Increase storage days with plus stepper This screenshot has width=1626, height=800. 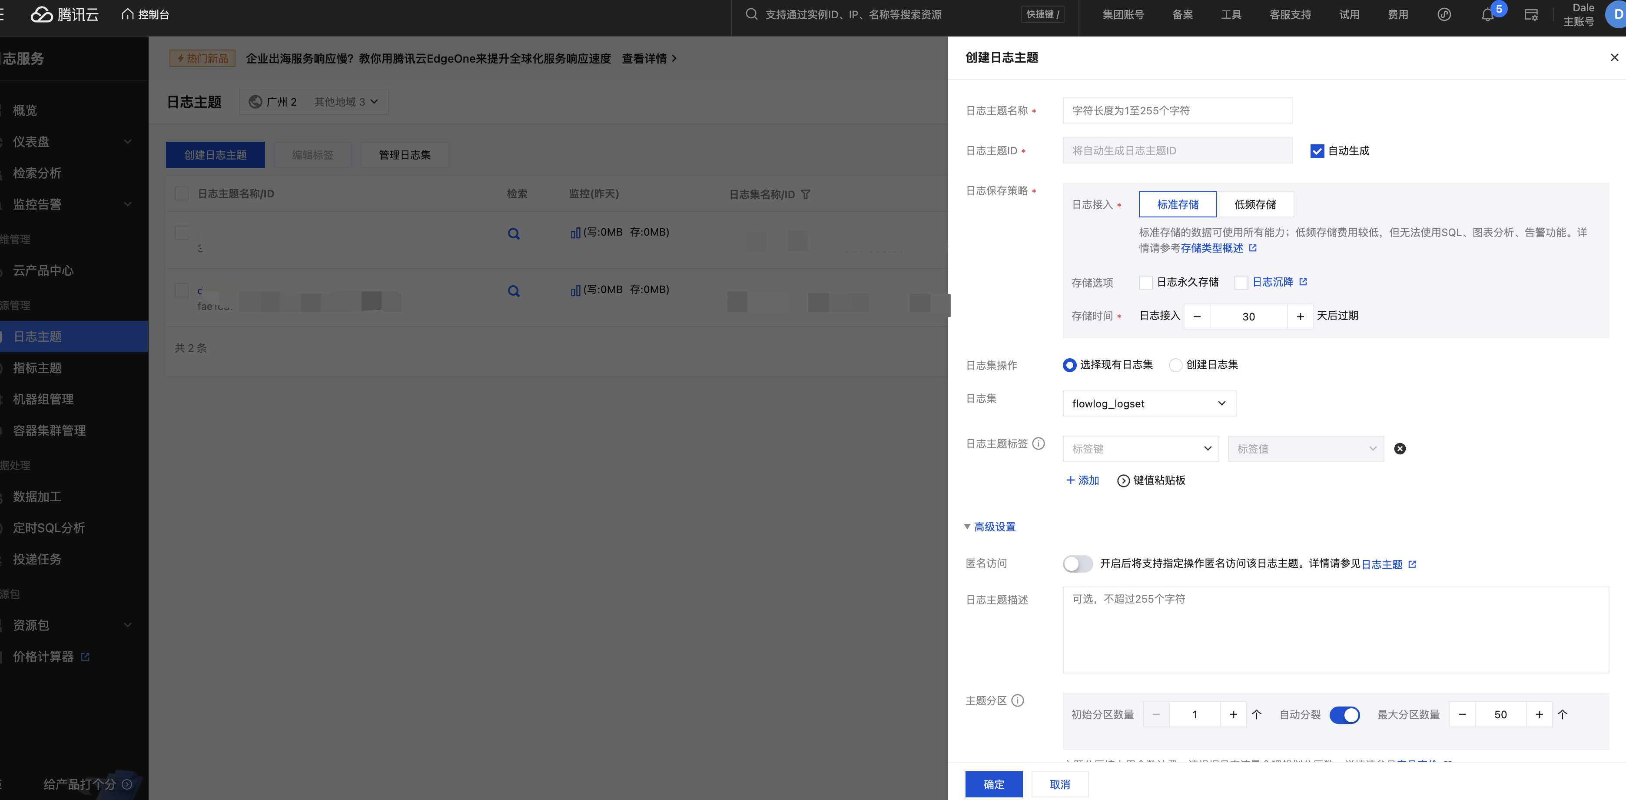coord(1300,317)
